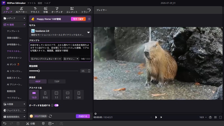Select テキストから... in the sidebar
Viewport: 224px width, 126px height.
click(14, 51)
